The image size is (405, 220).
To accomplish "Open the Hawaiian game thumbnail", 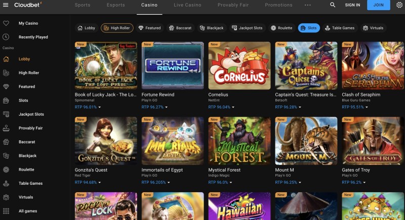I will [239, 206].
